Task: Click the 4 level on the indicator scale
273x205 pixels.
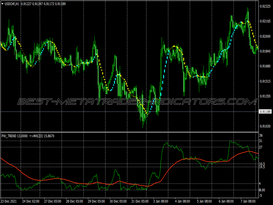Action: (260, 184)
